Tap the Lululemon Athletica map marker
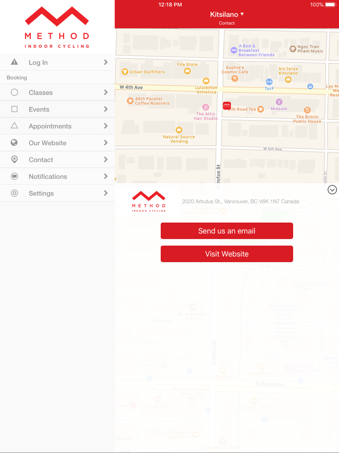Screen dimensions: 339x453 pyautogui.click(x=206, y=81)
